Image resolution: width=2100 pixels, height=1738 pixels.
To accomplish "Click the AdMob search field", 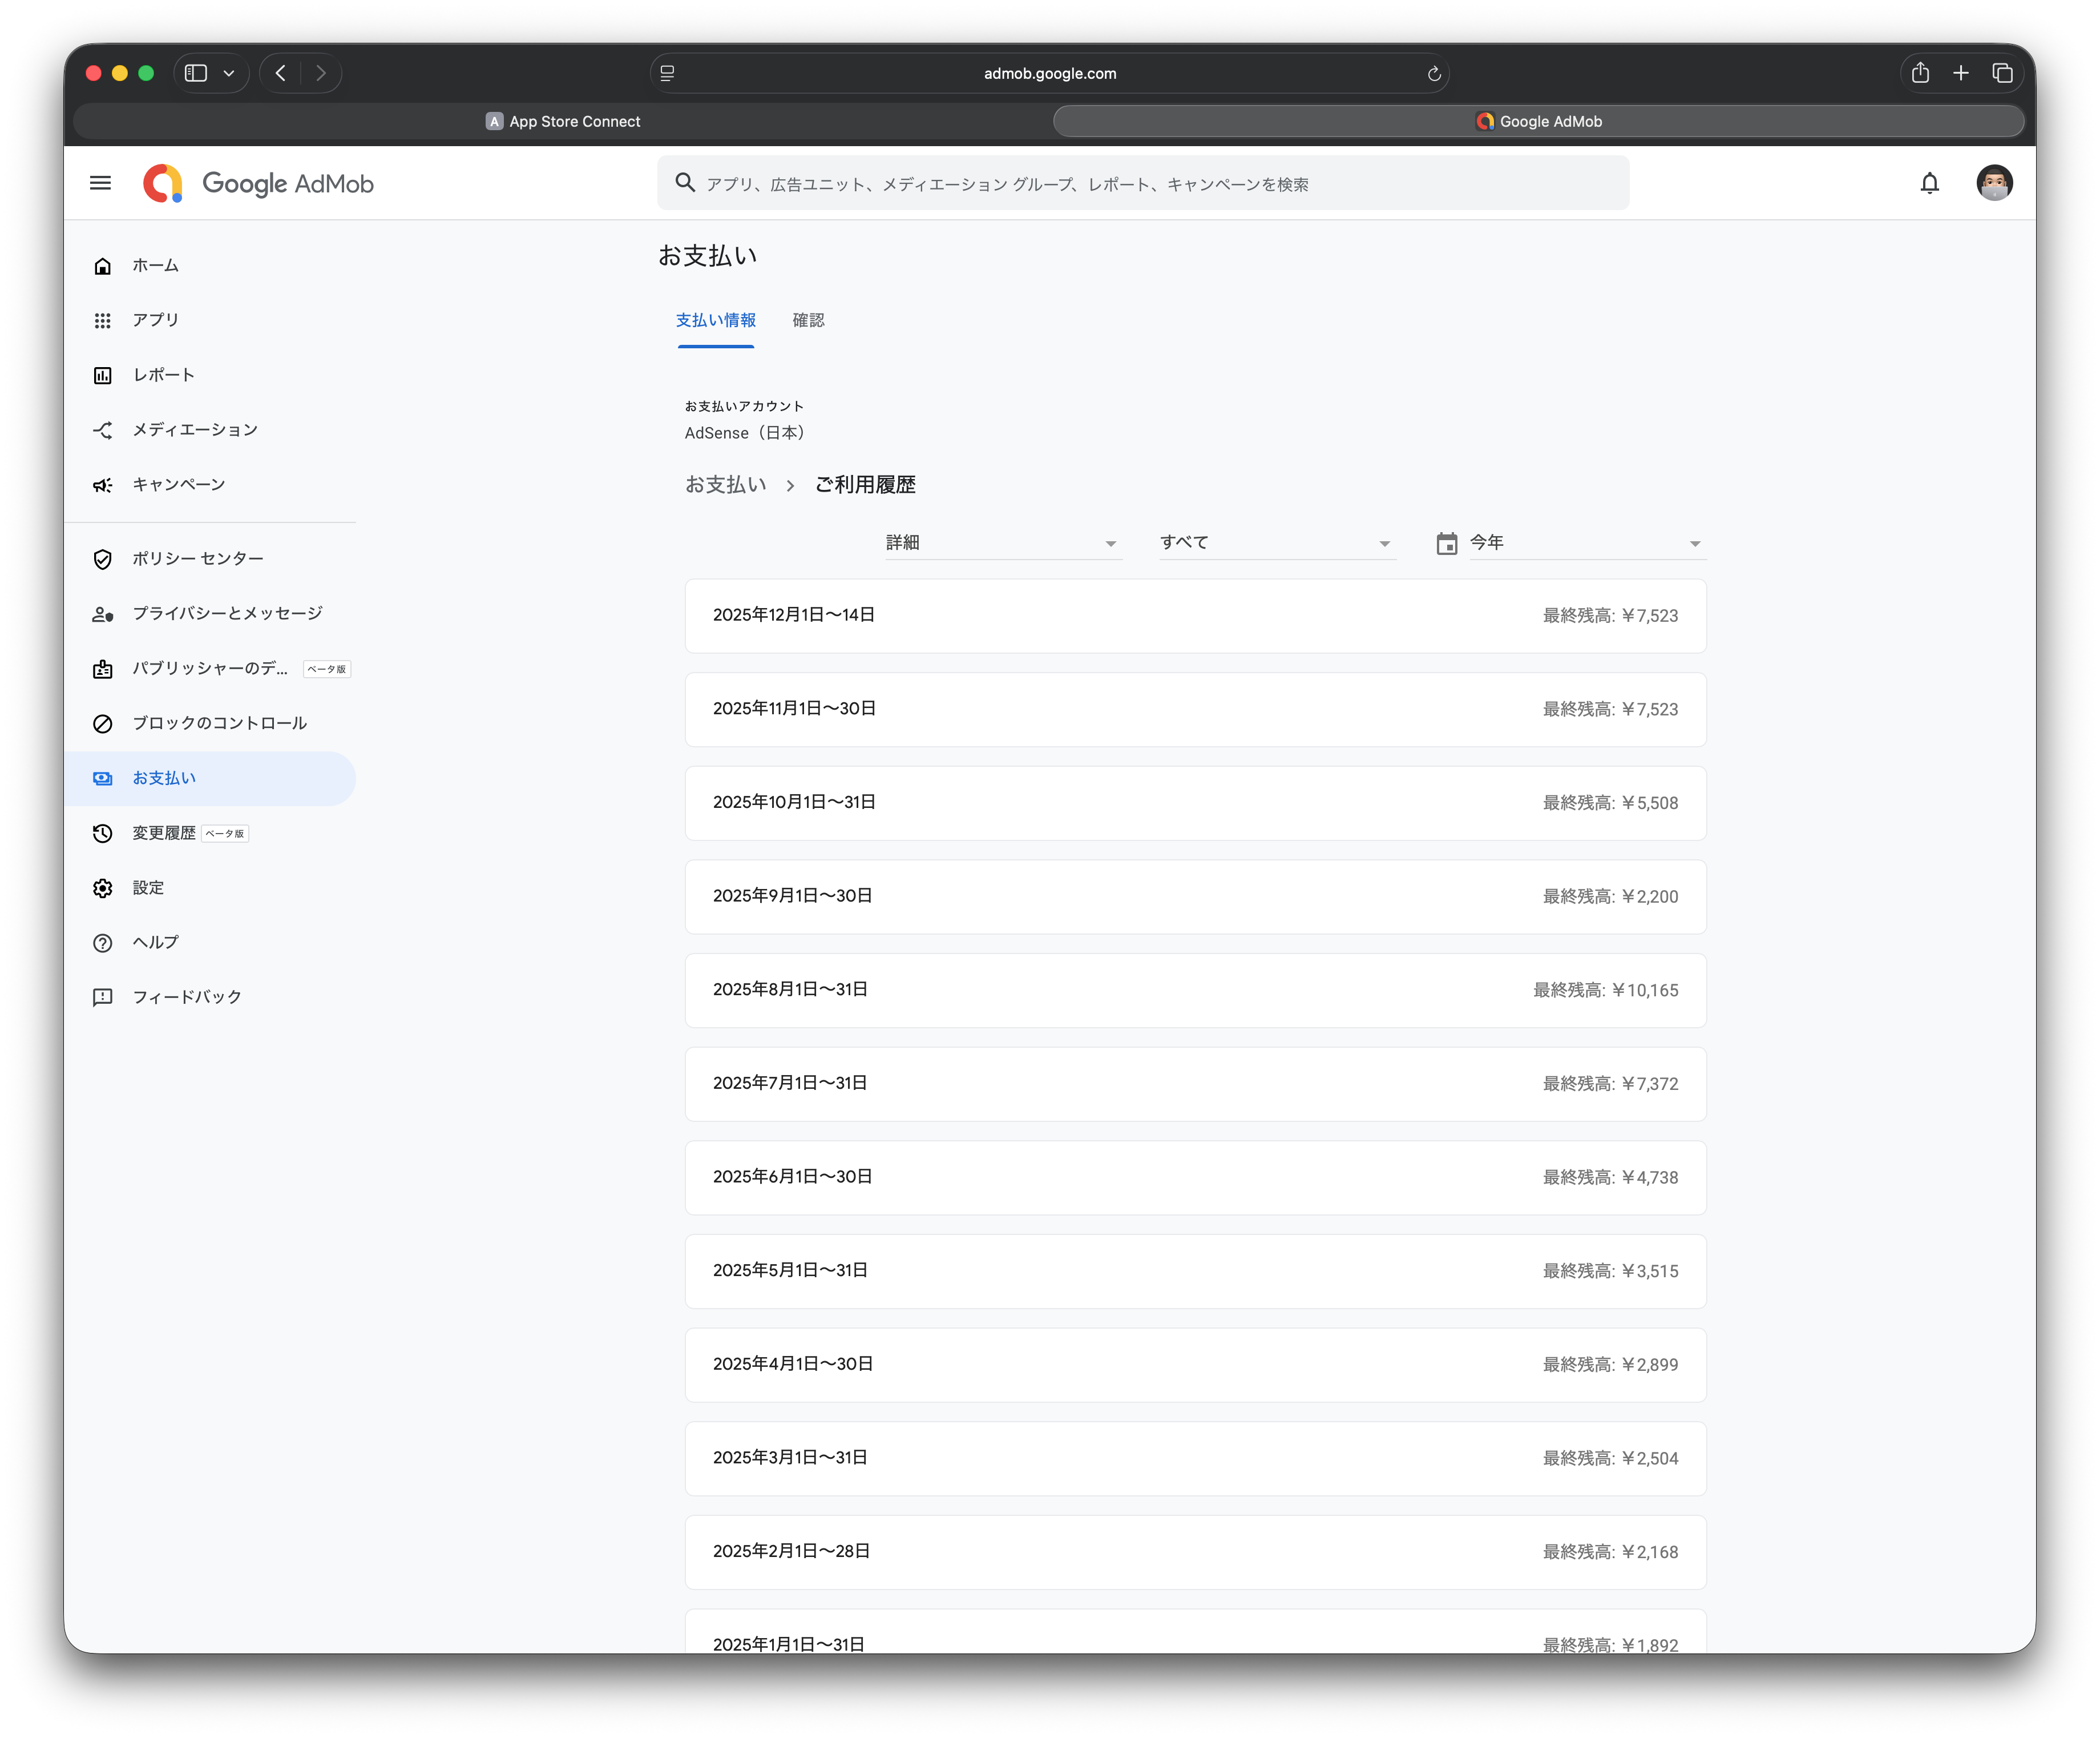I will point(1143,184).
